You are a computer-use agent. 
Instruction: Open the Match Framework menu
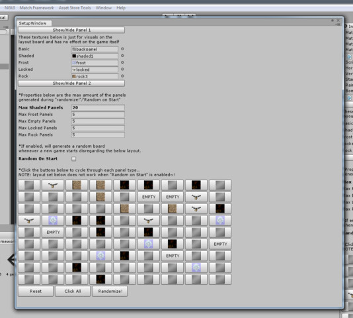point(36,8)
